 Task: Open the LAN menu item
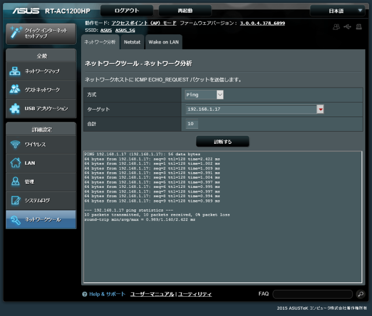coord(41,163)
